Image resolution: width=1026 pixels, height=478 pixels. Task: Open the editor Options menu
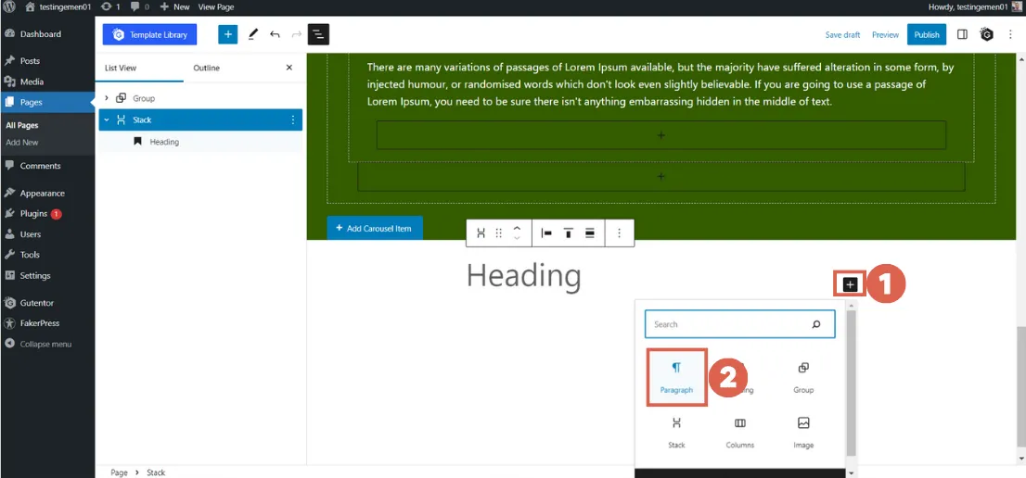1010,34
